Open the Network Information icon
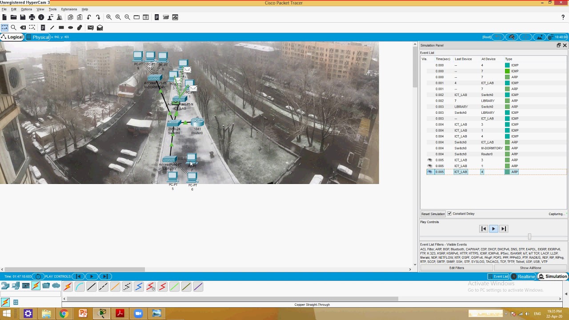 pos(41,17)
